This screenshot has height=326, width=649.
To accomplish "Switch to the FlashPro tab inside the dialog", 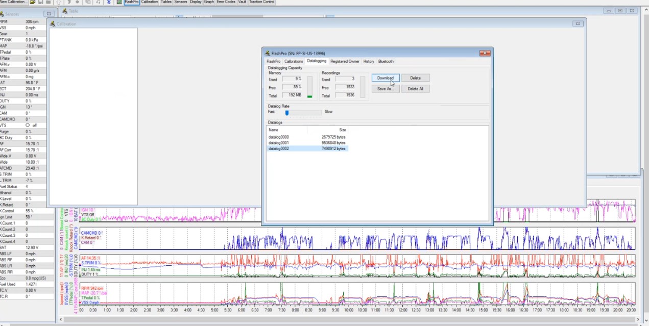I will point(274,61).
